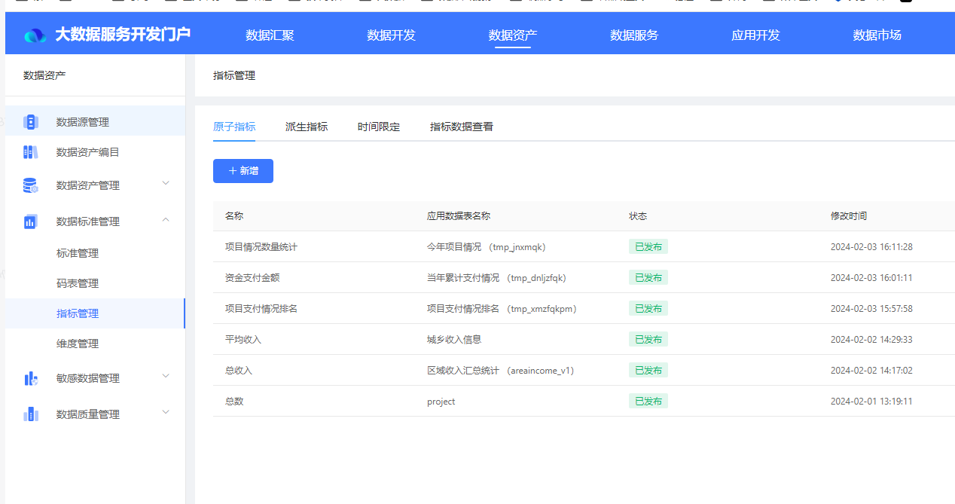Click the 数据资产编目 books icon
Screen dimensions: 955x504
[x=30, y=152]
